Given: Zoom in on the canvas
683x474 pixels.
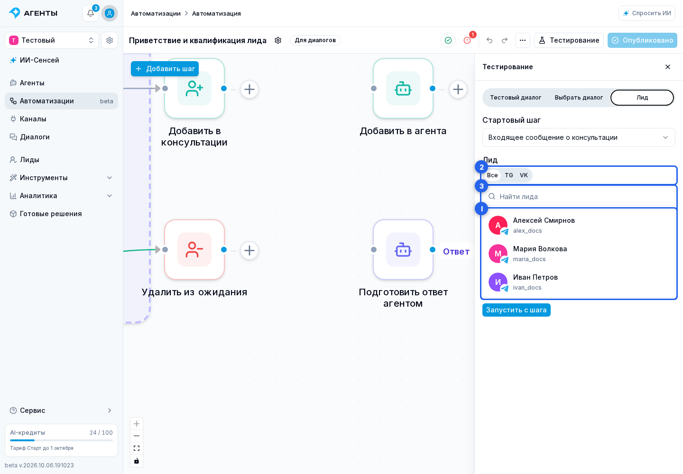Looking at the screenshot, I should 137,424.
